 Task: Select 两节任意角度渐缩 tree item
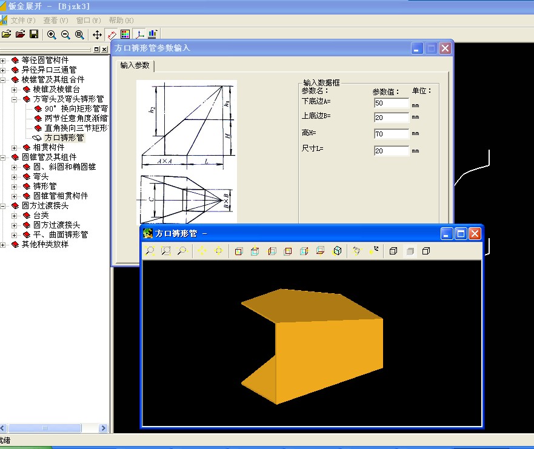pyautogui.click(x=76, y=119)
